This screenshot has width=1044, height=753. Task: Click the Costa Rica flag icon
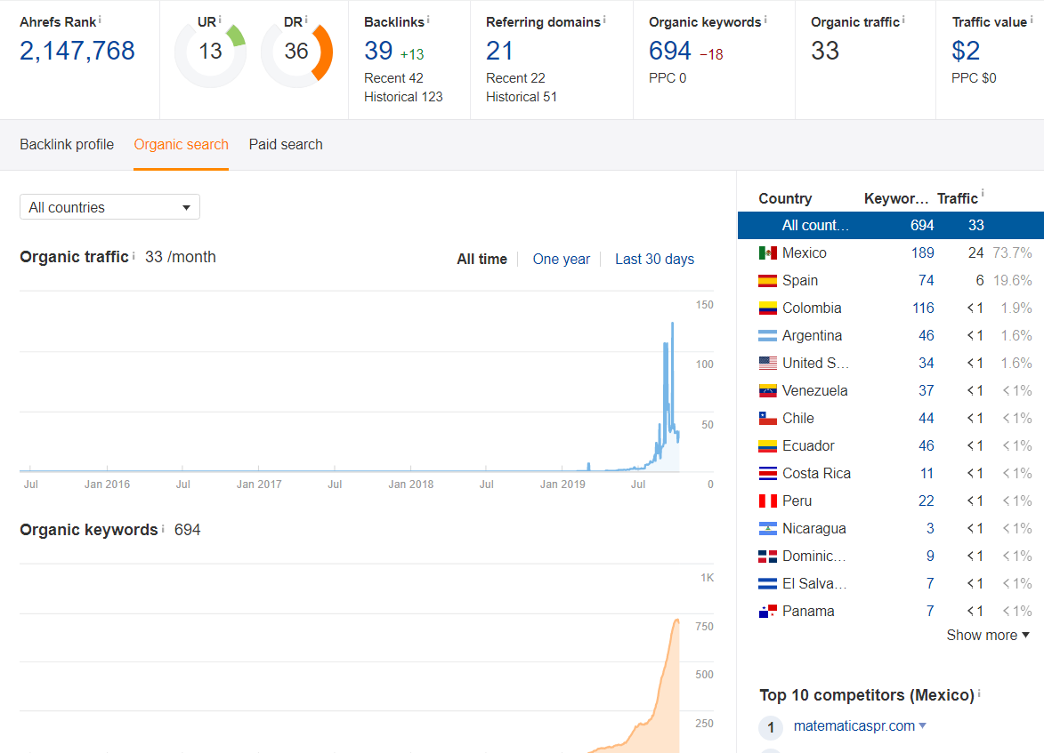point(768,474)
